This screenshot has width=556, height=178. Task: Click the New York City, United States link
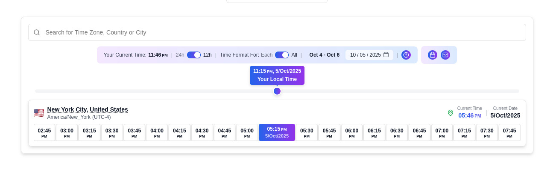pyautogui.click(x=88, y=109)
